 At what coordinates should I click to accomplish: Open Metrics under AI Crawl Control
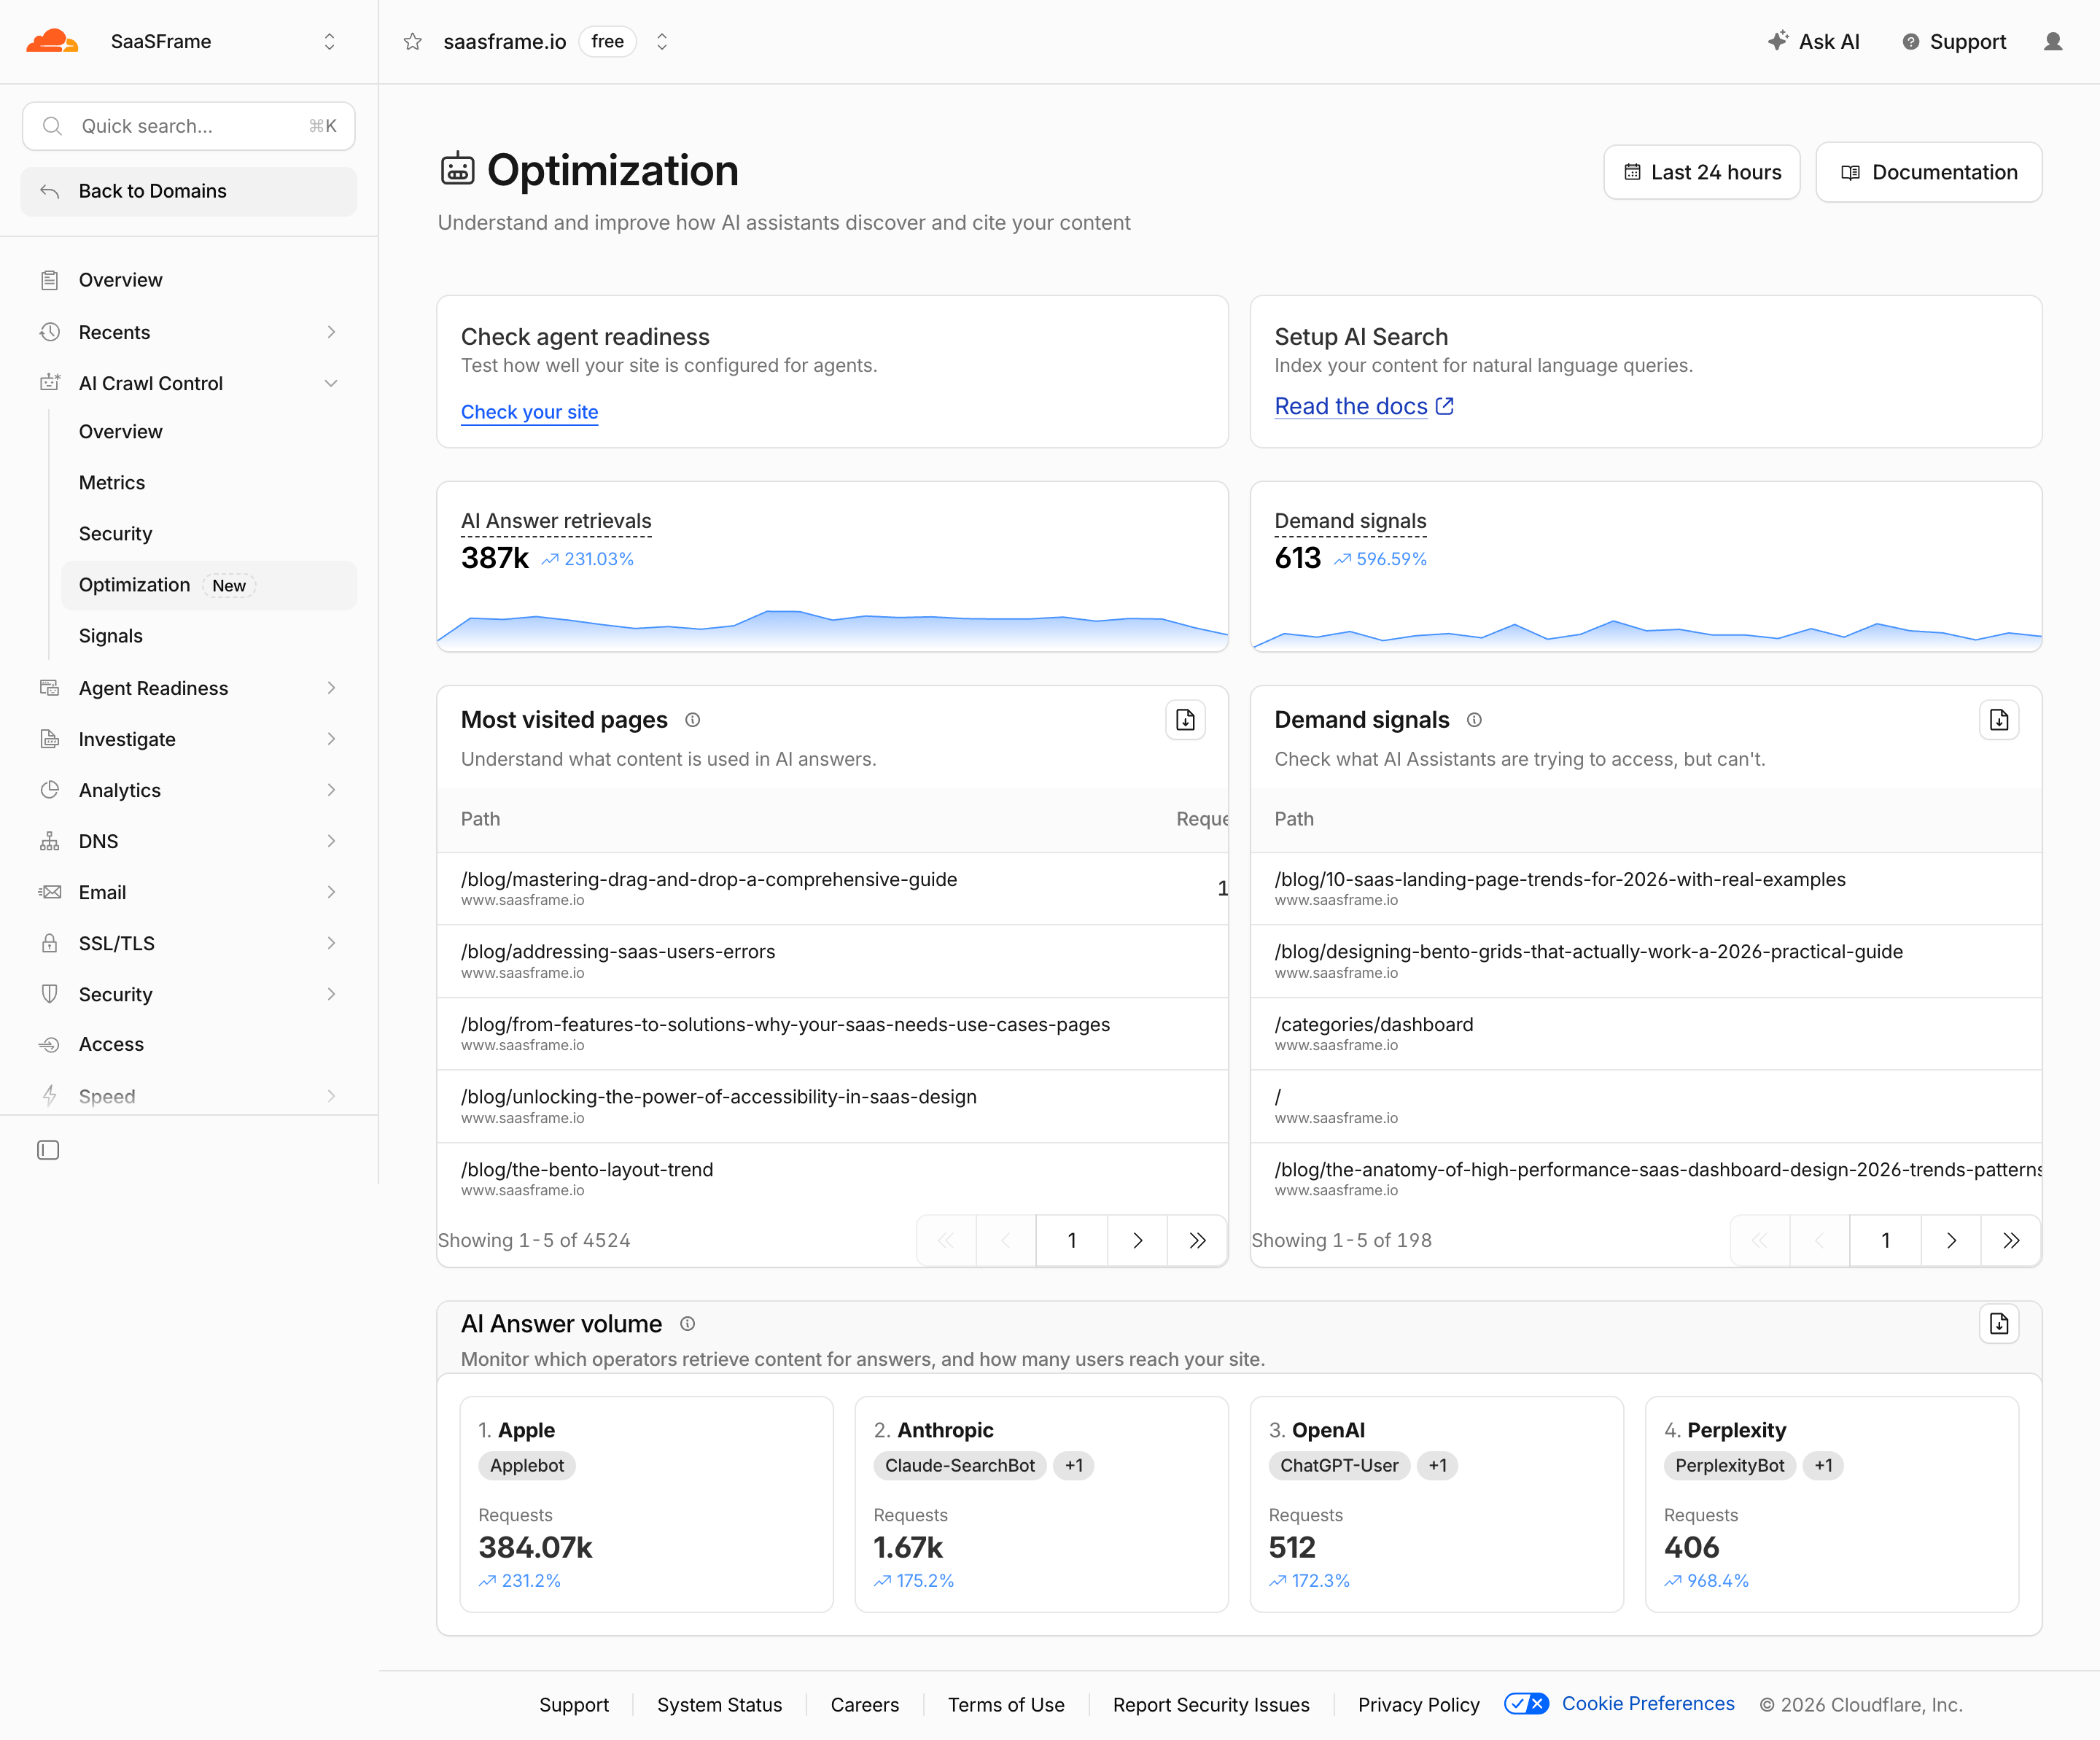click(112, 483)
